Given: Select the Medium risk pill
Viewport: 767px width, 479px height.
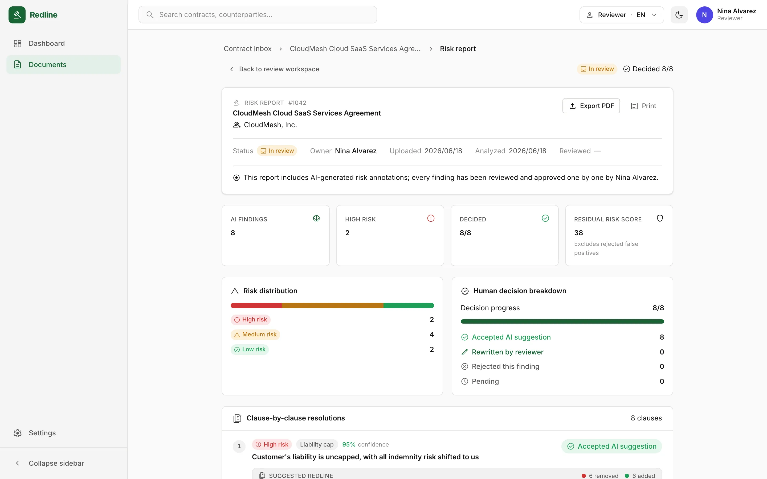Looking at the screenshot, I should point(255,335).
